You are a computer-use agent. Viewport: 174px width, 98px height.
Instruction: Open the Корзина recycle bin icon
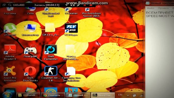(10, 11)
